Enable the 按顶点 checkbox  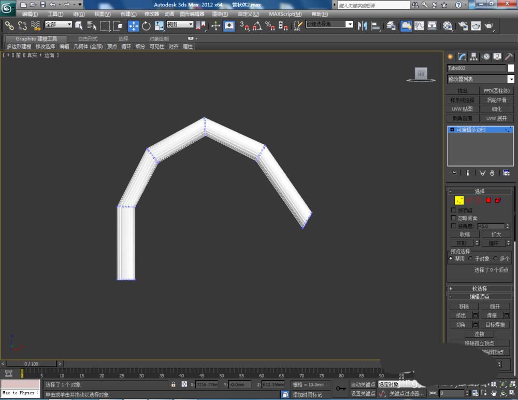[454, 210]
